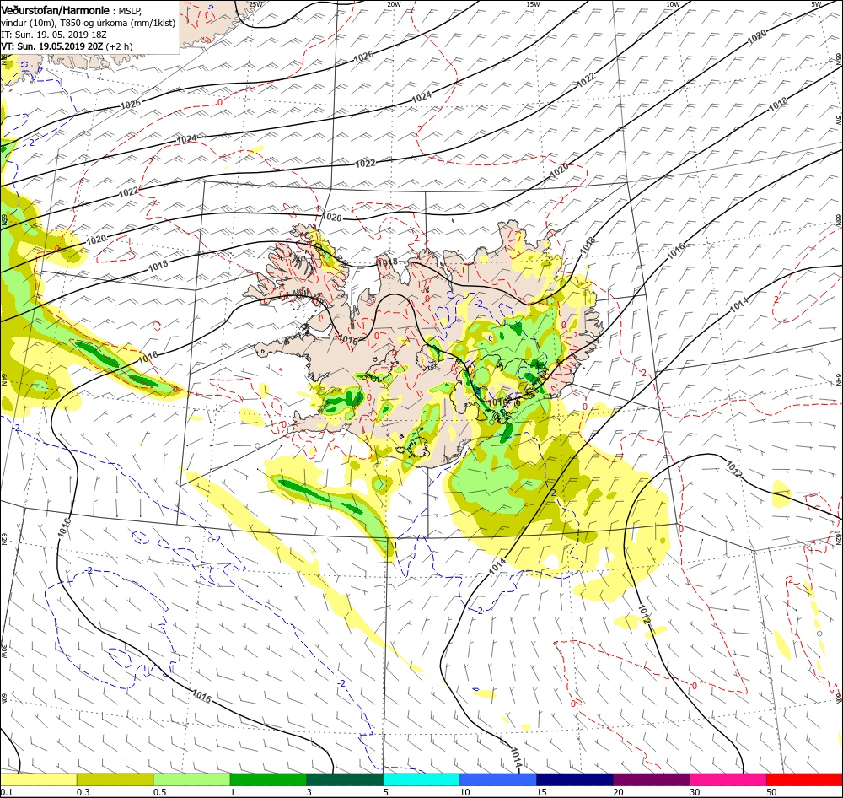Click the legend value "0.1"
Image resolution: width=843 pixels, height=798 pixels.
tap(7, 792)
